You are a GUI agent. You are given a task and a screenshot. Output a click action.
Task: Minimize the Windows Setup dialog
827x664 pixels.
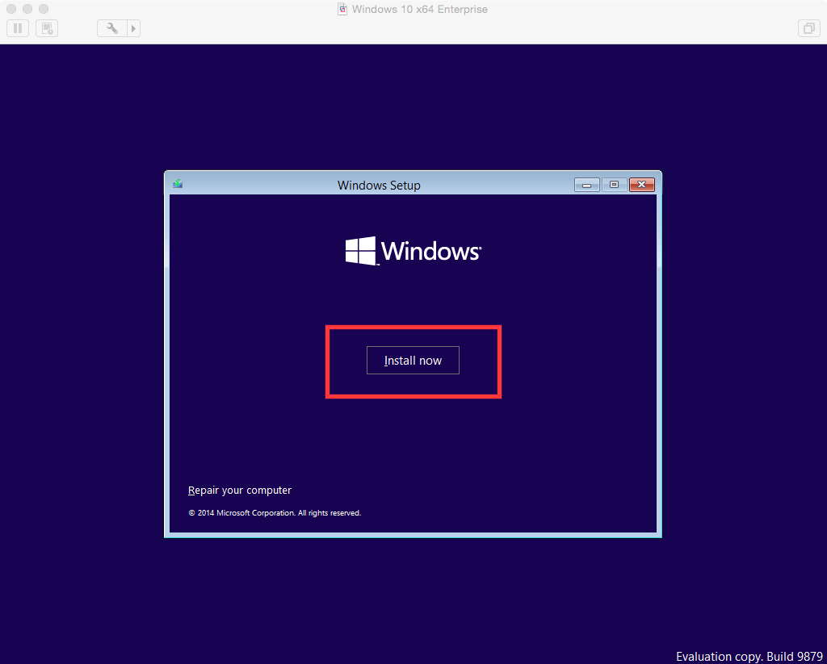[x=587, y=185]
